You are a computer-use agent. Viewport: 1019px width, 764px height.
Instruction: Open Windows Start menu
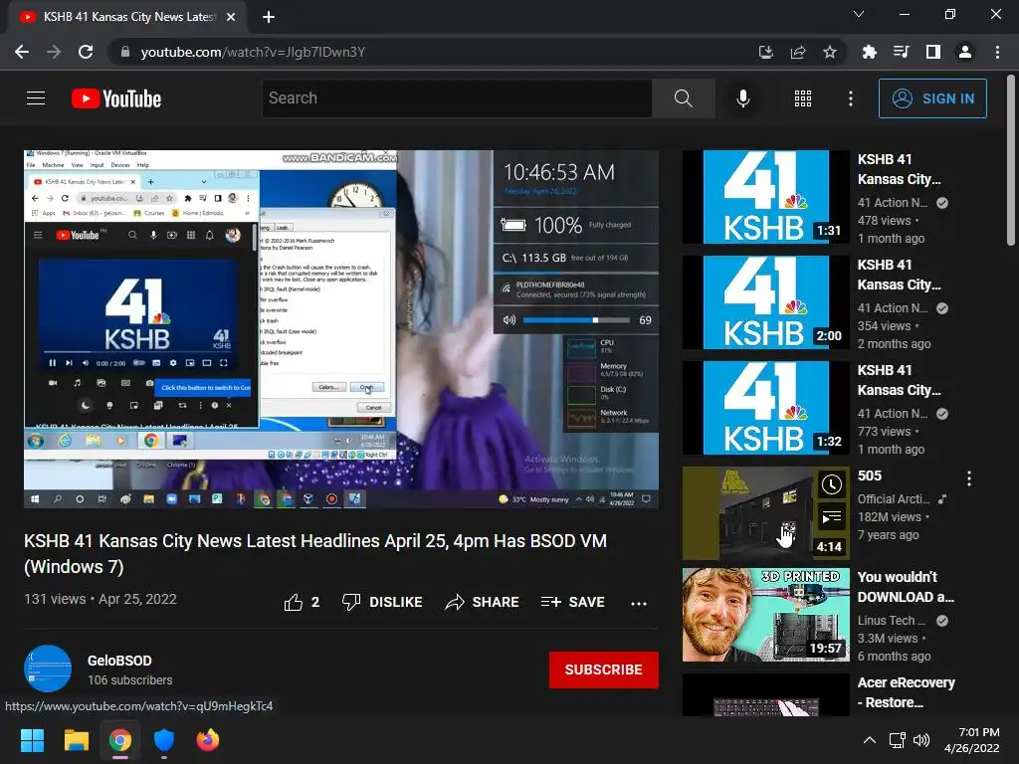32,740
